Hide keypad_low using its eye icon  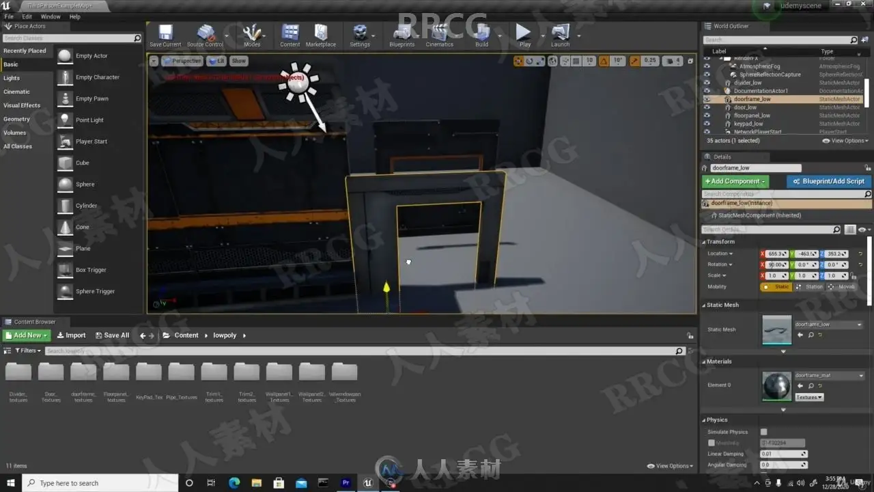pos(707,124)
